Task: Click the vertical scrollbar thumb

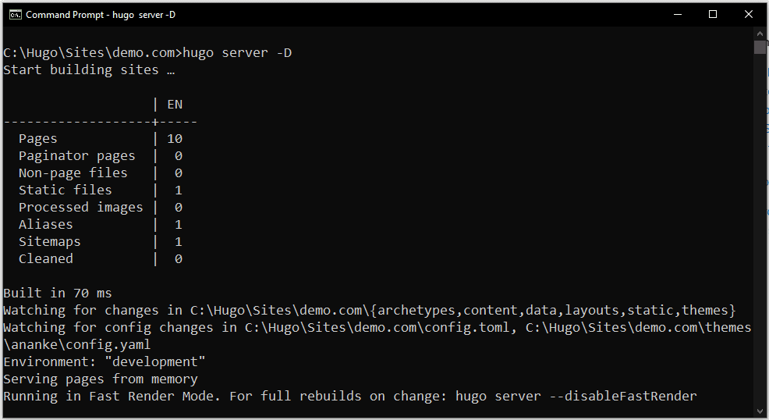Action: pyautogui.click(x=760, y=48)
